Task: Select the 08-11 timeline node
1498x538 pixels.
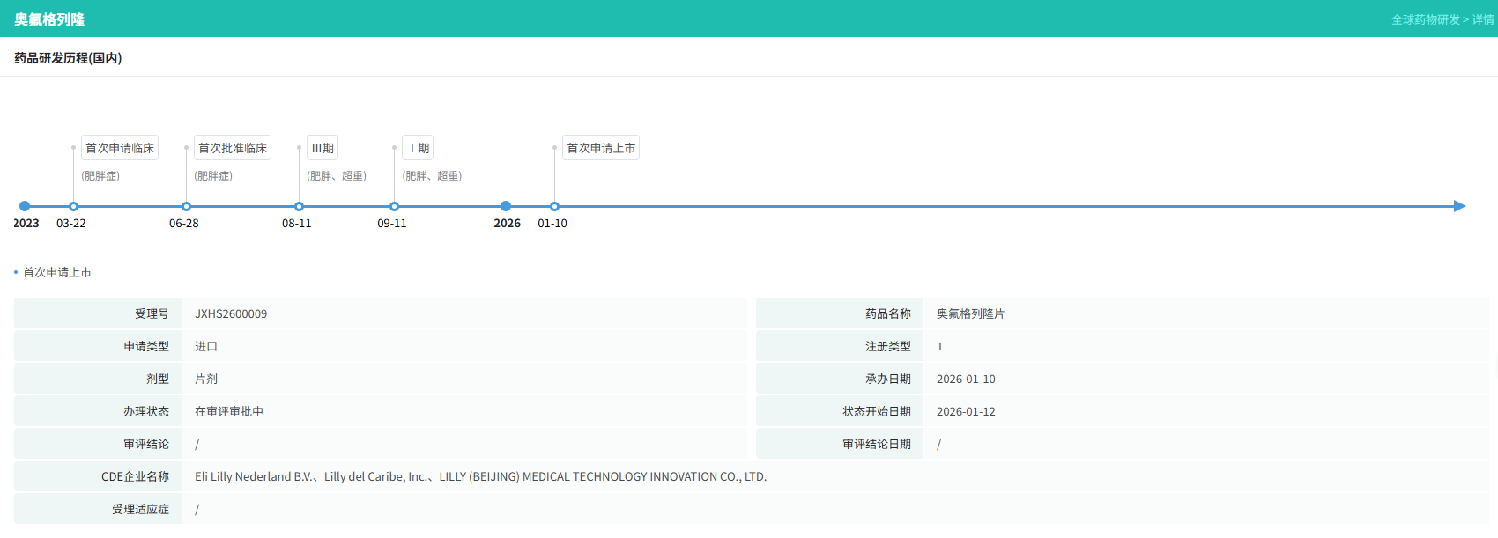Action: (x=299, y=206)
